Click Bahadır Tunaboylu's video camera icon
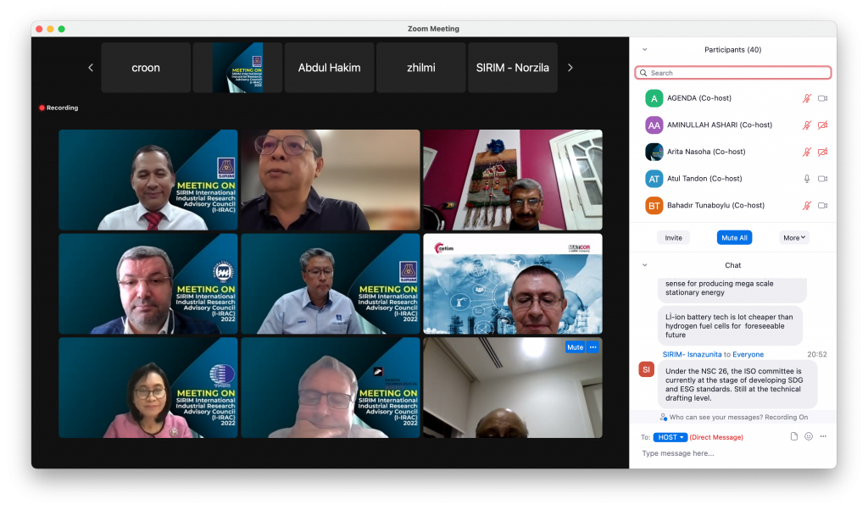 (822, 205)
